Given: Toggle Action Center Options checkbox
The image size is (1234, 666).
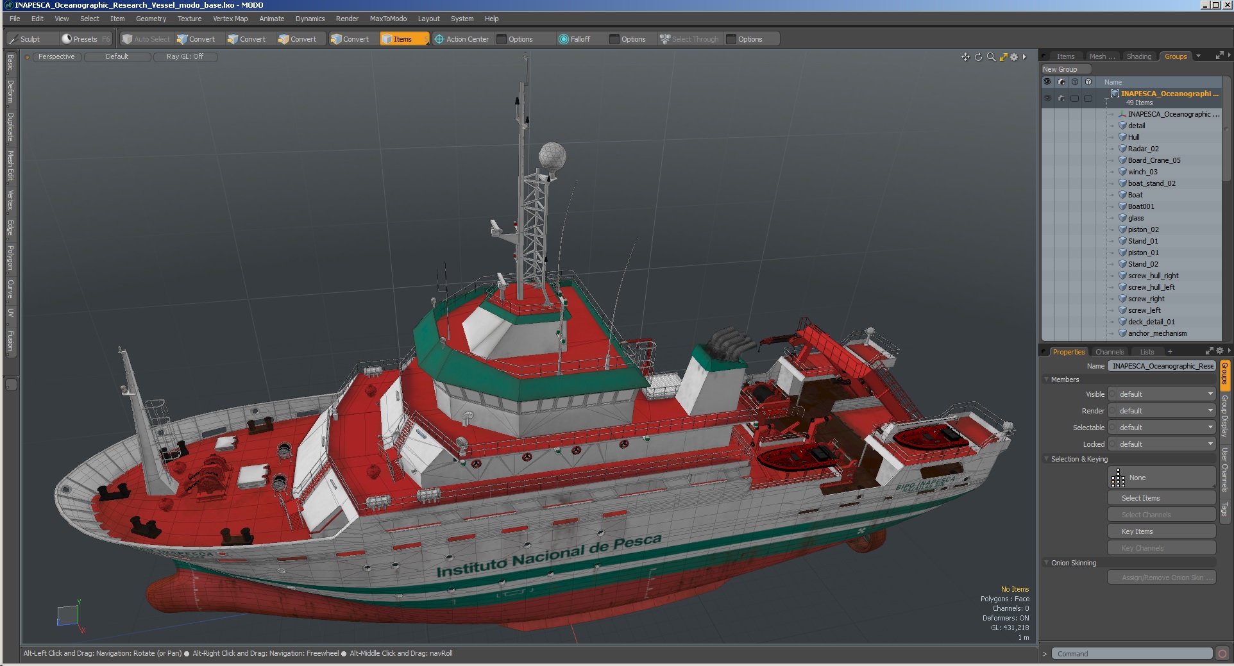Looking at the screenshot, I should tap(502, 39).
